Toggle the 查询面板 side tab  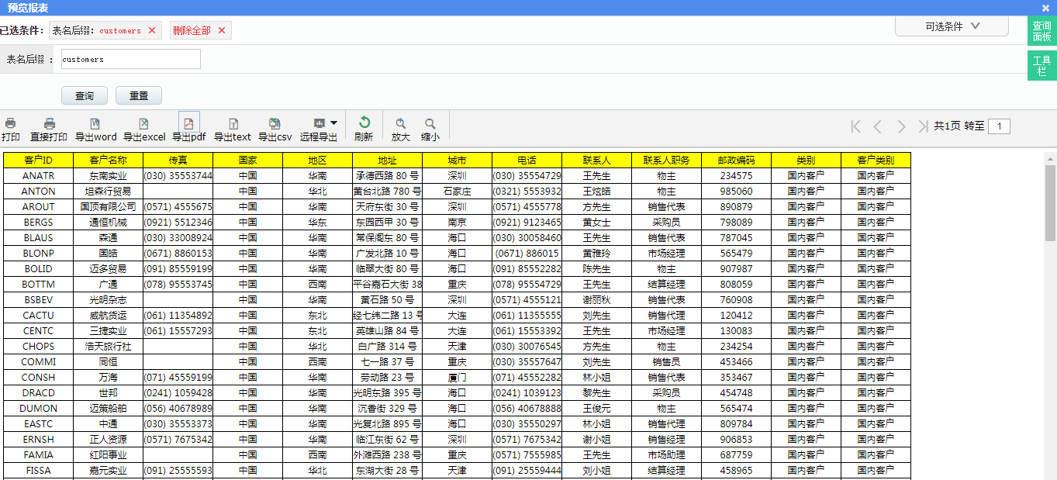pos(1041,32)
